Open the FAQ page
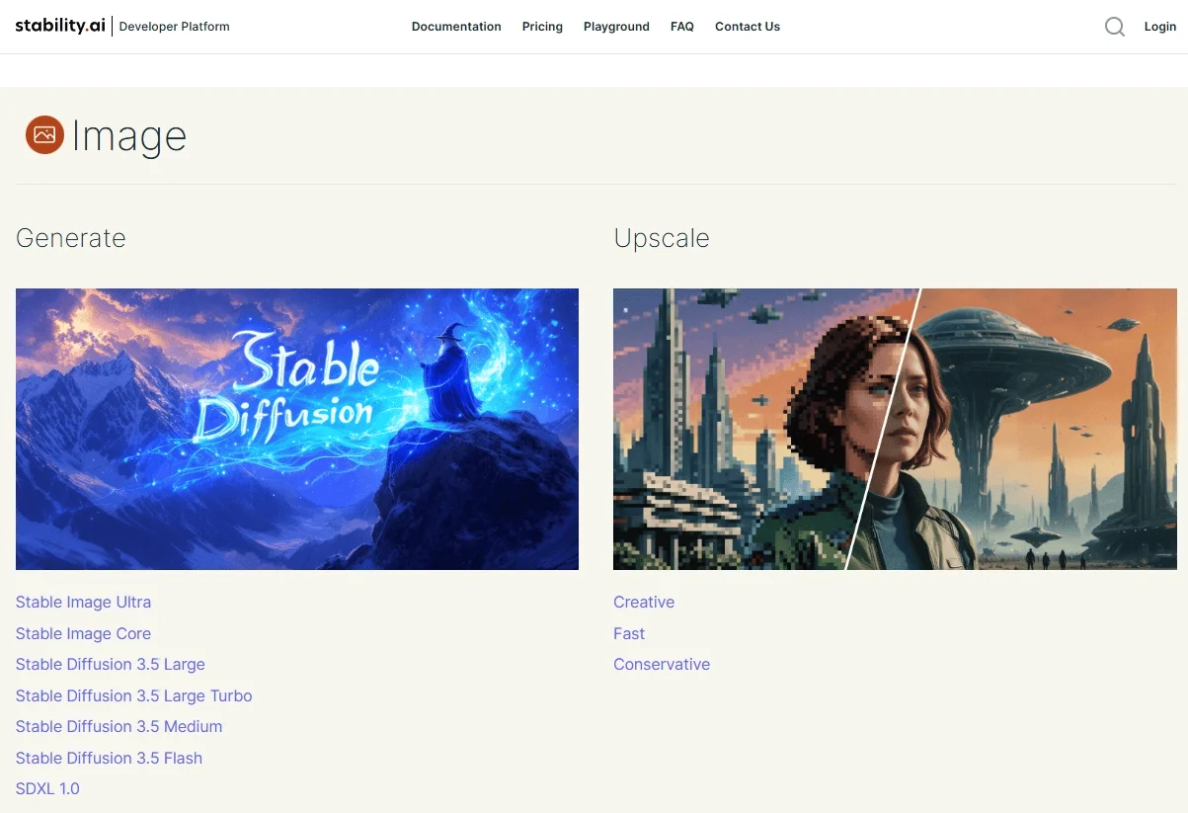This screenshot has height=813, width=1188. (682, 27)
